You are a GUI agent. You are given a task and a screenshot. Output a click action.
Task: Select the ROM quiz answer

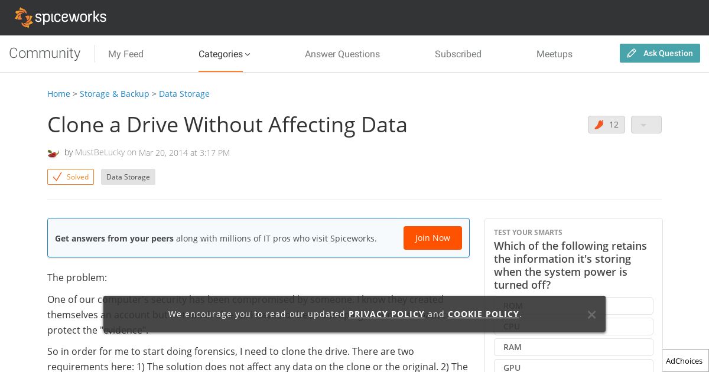tap(573, 306)
